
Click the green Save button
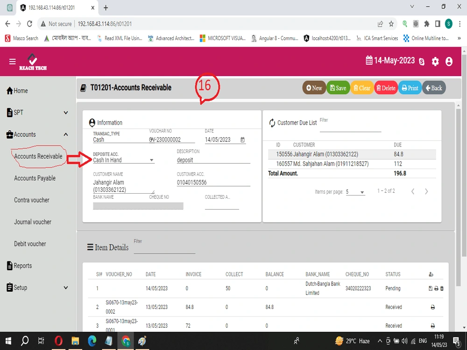coord(338,88)
